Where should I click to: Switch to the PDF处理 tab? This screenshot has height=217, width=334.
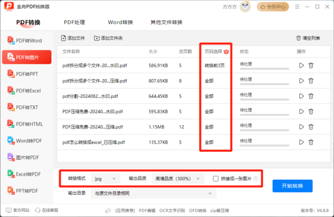75,22
